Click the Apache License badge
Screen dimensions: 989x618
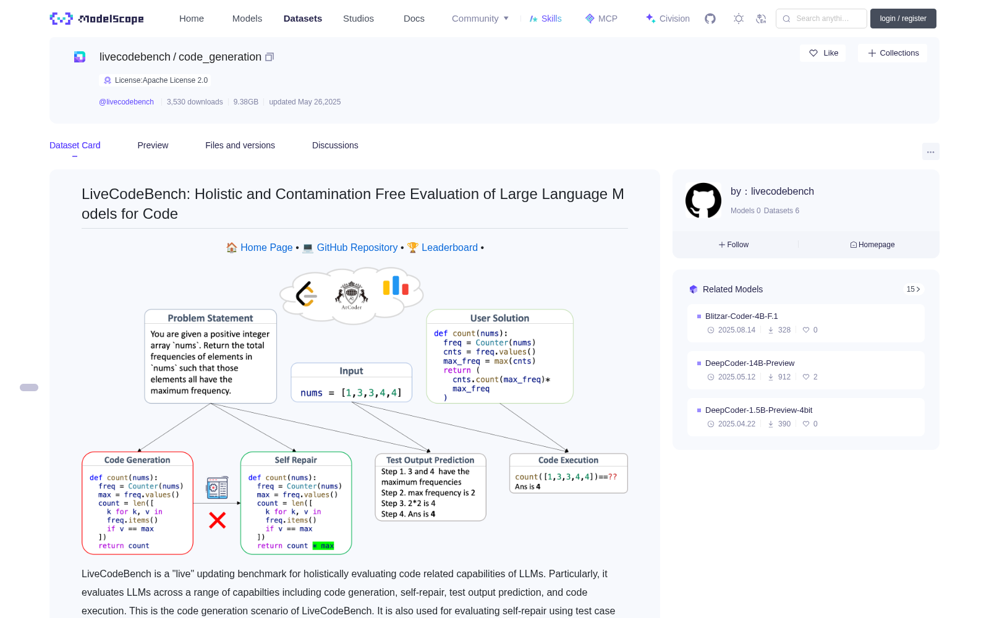(x=155, y=80)
